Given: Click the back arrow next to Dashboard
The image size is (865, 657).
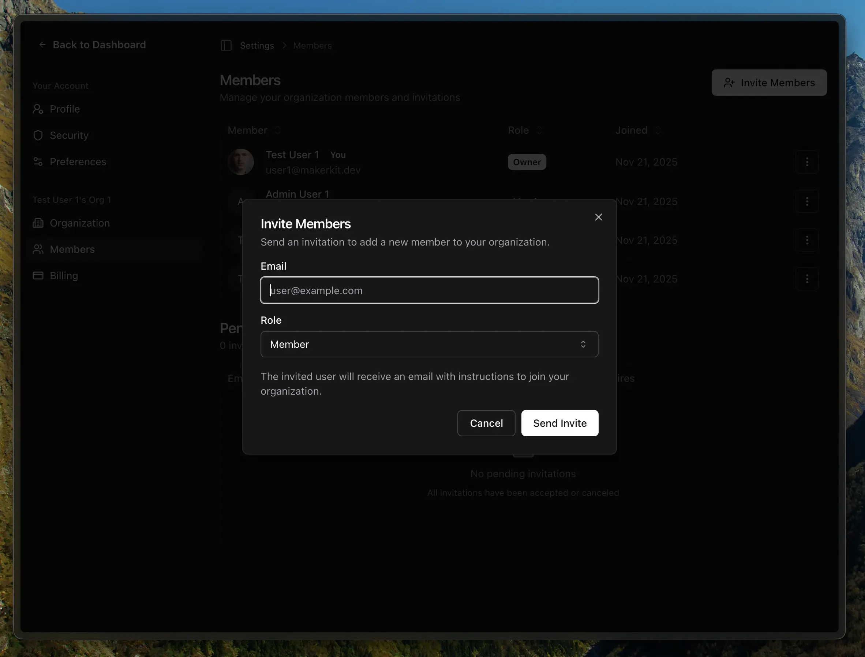Looking at the screenshot, I should click(x=42, y=45).
